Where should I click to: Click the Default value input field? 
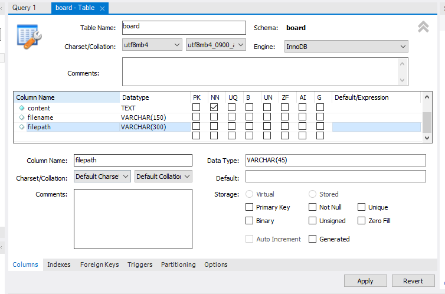click(x=335, y=177)
